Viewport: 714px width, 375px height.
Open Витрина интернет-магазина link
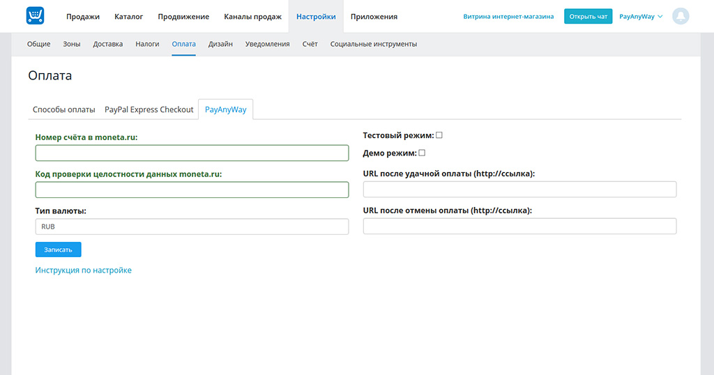[x=508, y=17]
